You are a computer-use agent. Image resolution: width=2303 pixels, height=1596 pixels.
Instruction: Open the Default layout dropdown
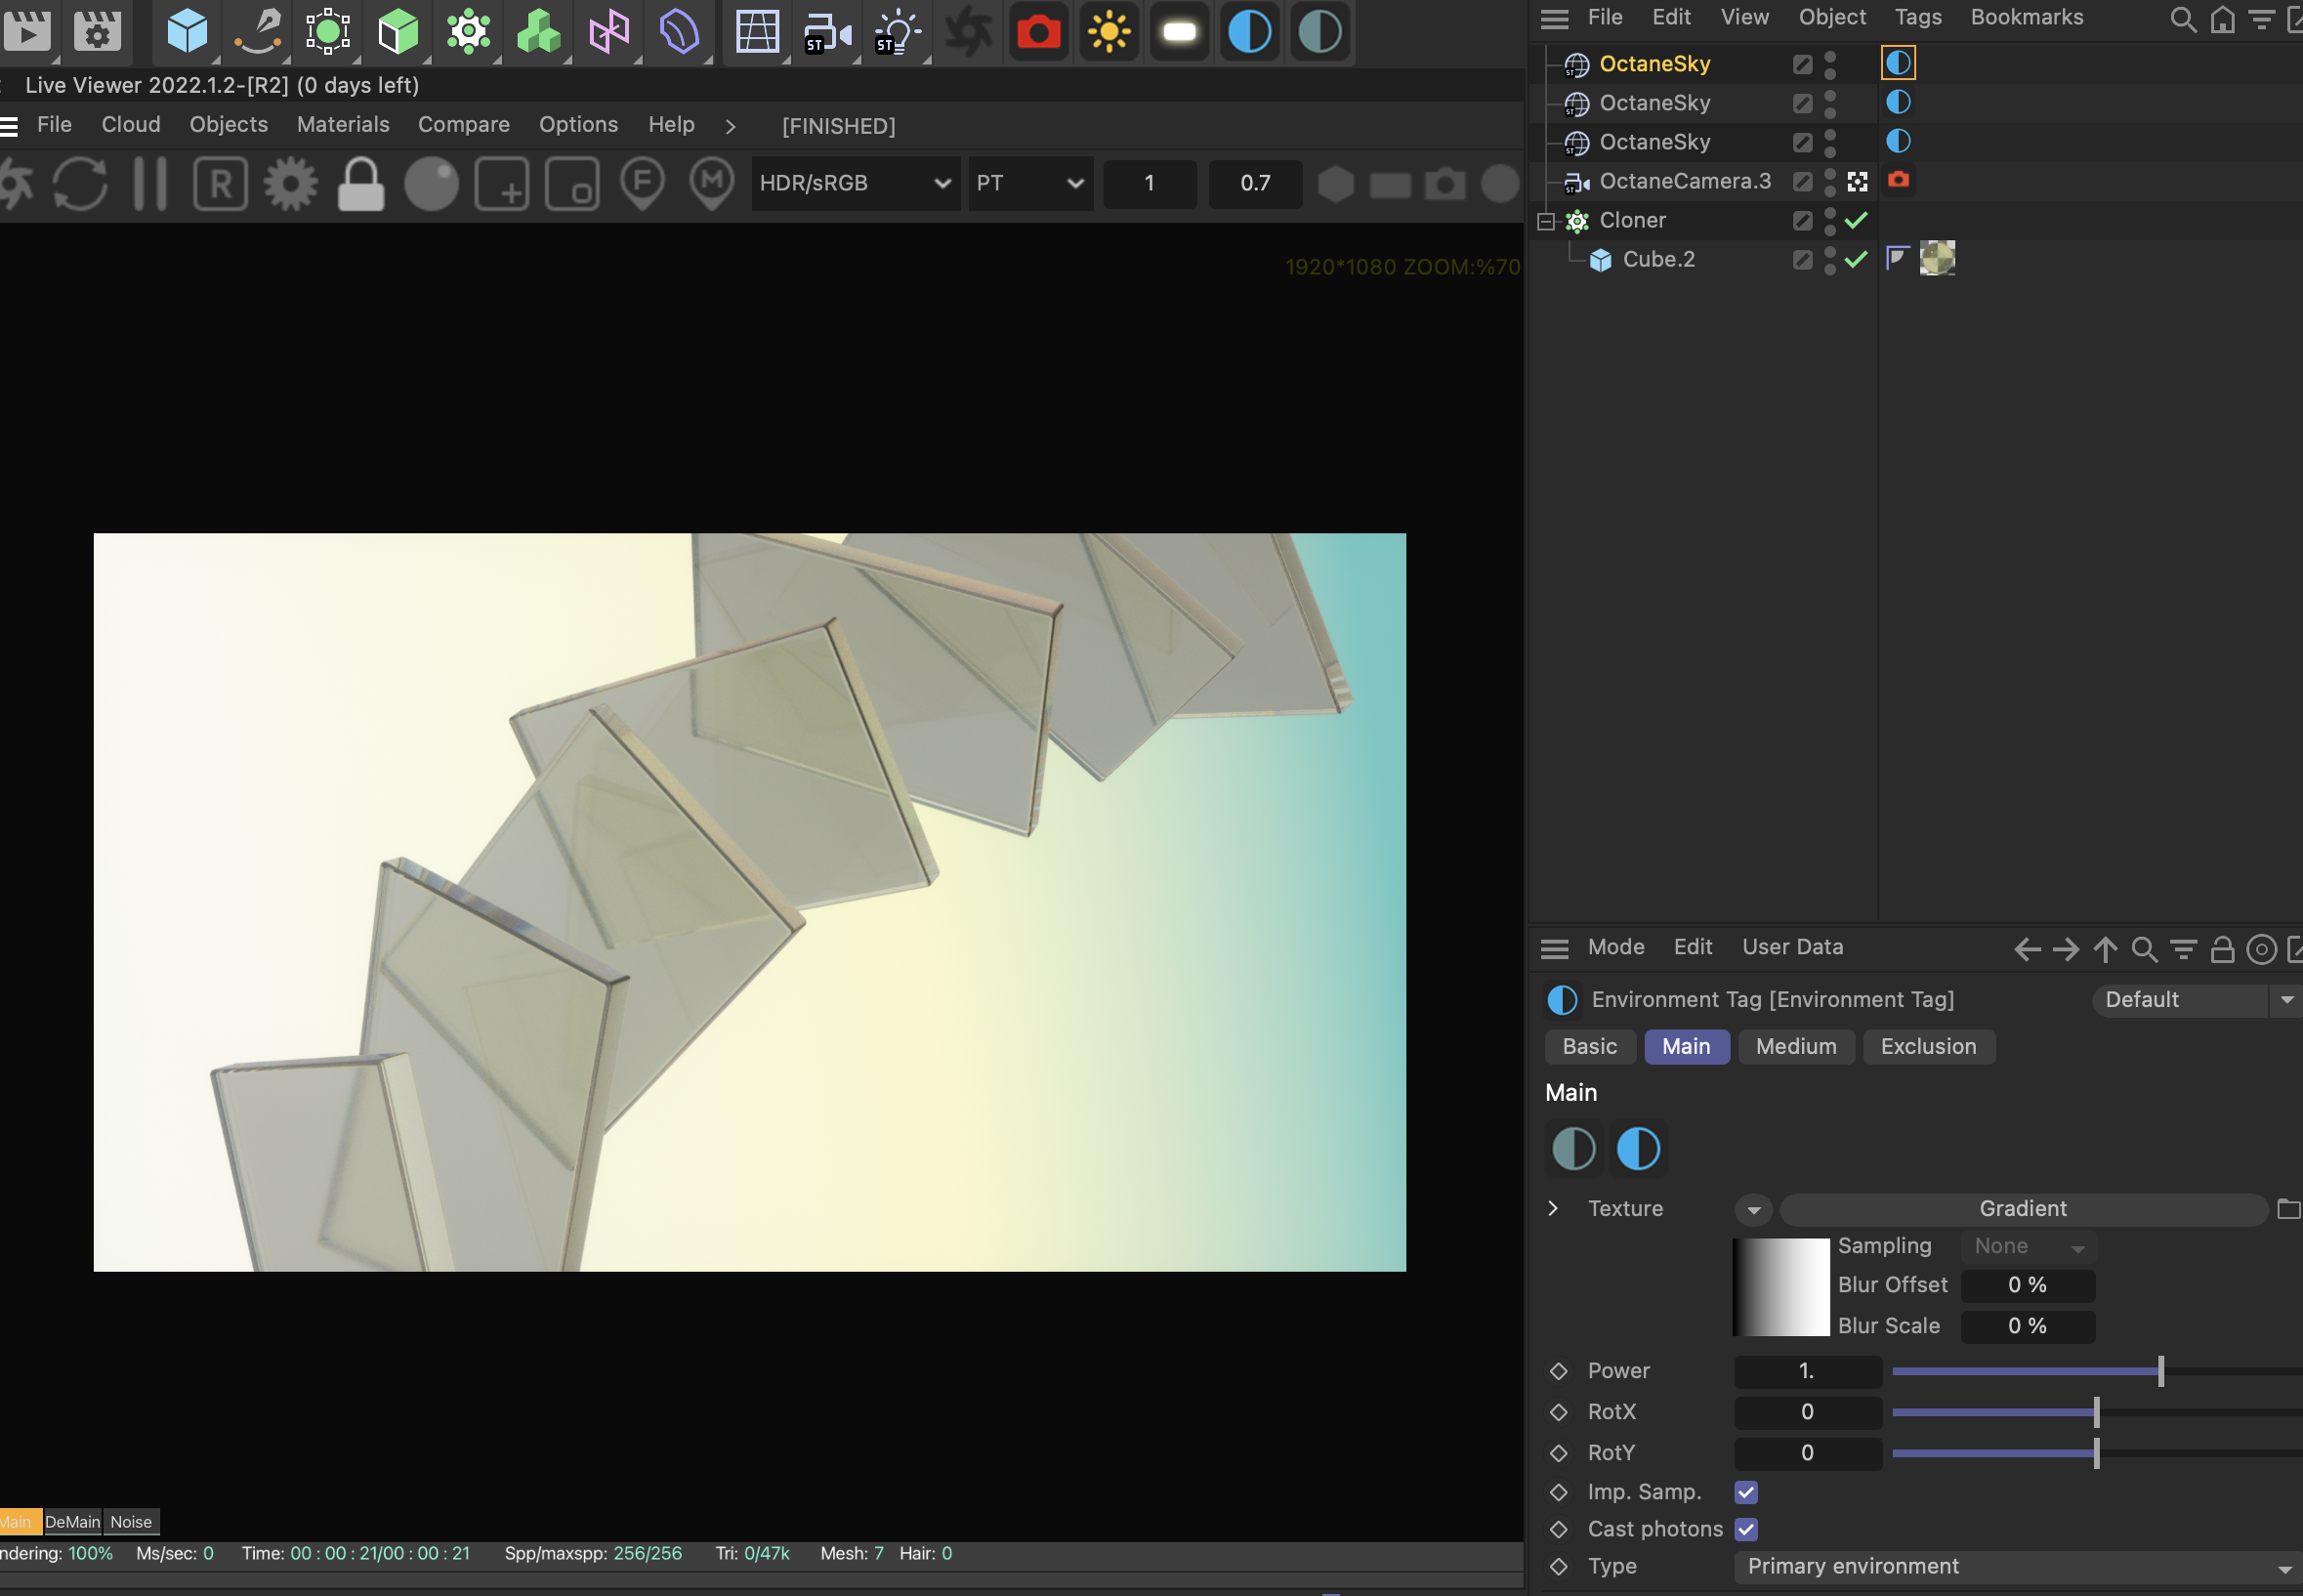[x=2196, y=1000]
